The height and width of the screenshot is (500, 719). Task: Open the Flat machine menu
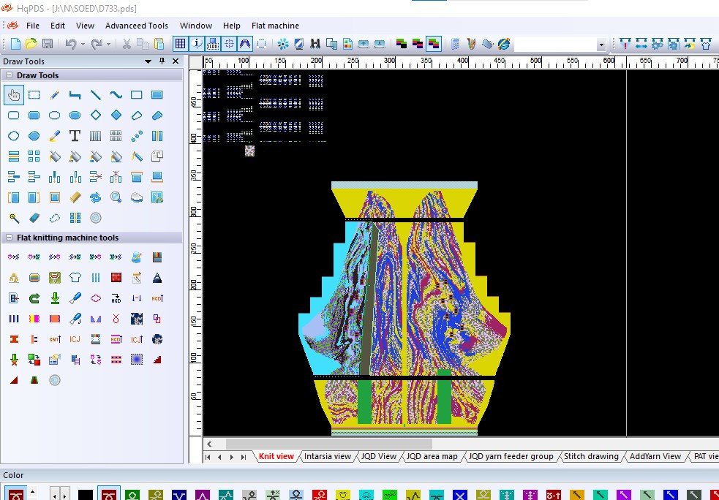275,26
